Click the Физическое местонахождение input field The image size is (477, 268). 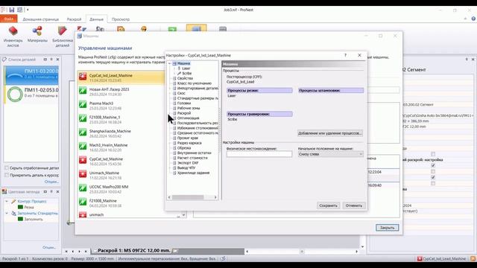pos(259,154)
